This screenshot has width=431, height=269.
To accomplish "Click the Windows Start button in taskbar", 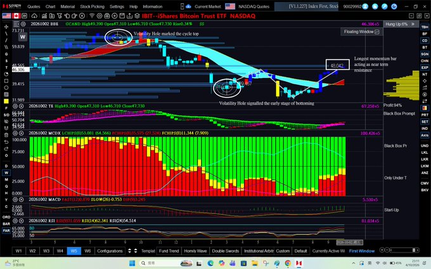I will pos(132,263).
